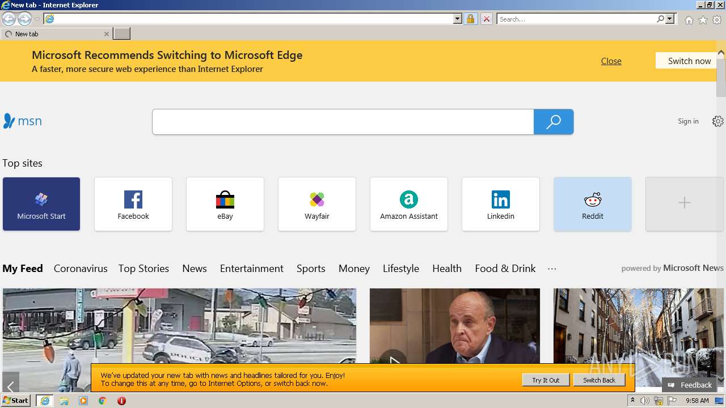Viewport: 726px width, 408px height.
Task: Click the address bar input field
Action: 254,19
